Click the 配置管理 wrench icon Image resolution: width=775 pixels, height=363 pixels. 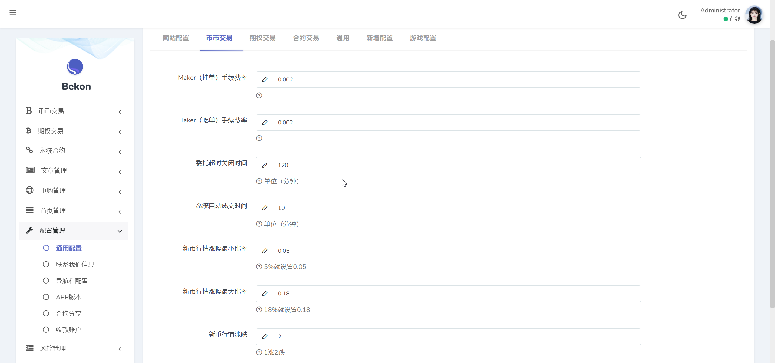click(29, 230)
